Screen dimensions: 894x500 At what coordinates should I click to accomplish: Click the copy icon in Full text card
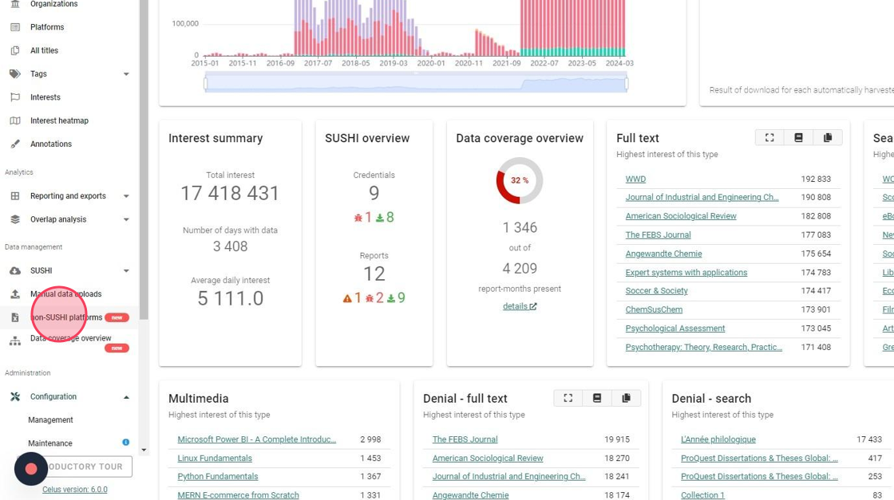pos(827,137)
